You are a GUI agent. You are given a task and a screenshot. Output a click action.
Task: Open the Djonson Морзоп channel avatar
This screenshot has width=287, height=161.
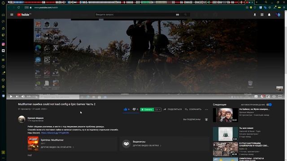(22, 119)
